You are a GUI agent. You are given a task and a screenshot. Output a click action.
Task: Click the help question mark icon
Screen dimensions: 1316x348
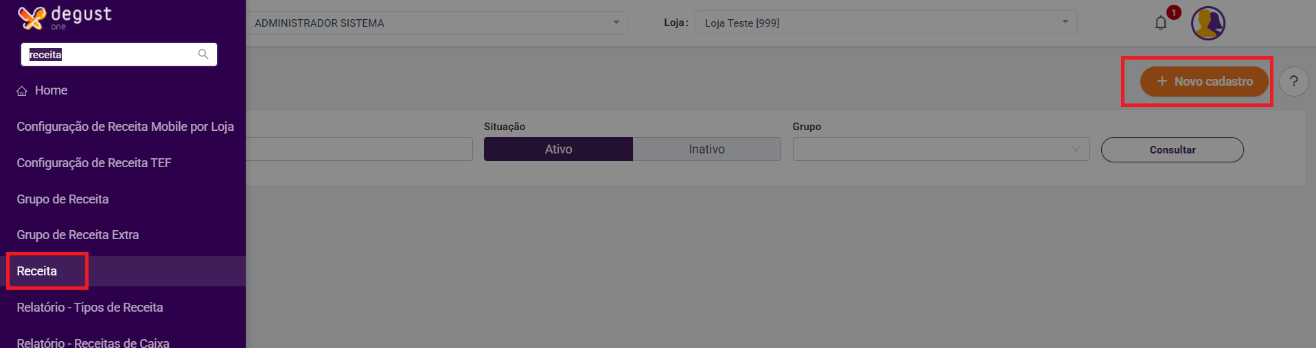coord(1293,82)
